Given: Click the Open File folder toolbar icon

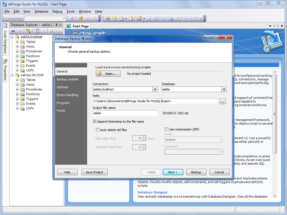Looking at the screenshot, I should pos(139,18).
